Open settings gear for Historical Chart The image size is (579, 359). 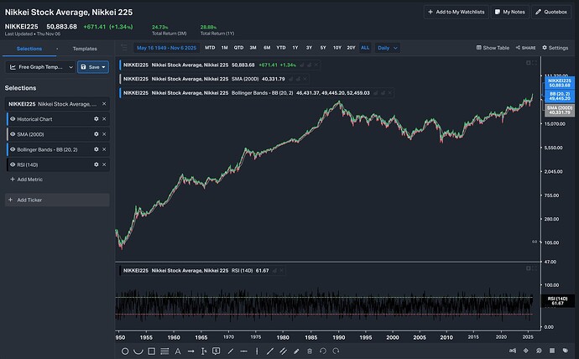[x=96, y=119]
